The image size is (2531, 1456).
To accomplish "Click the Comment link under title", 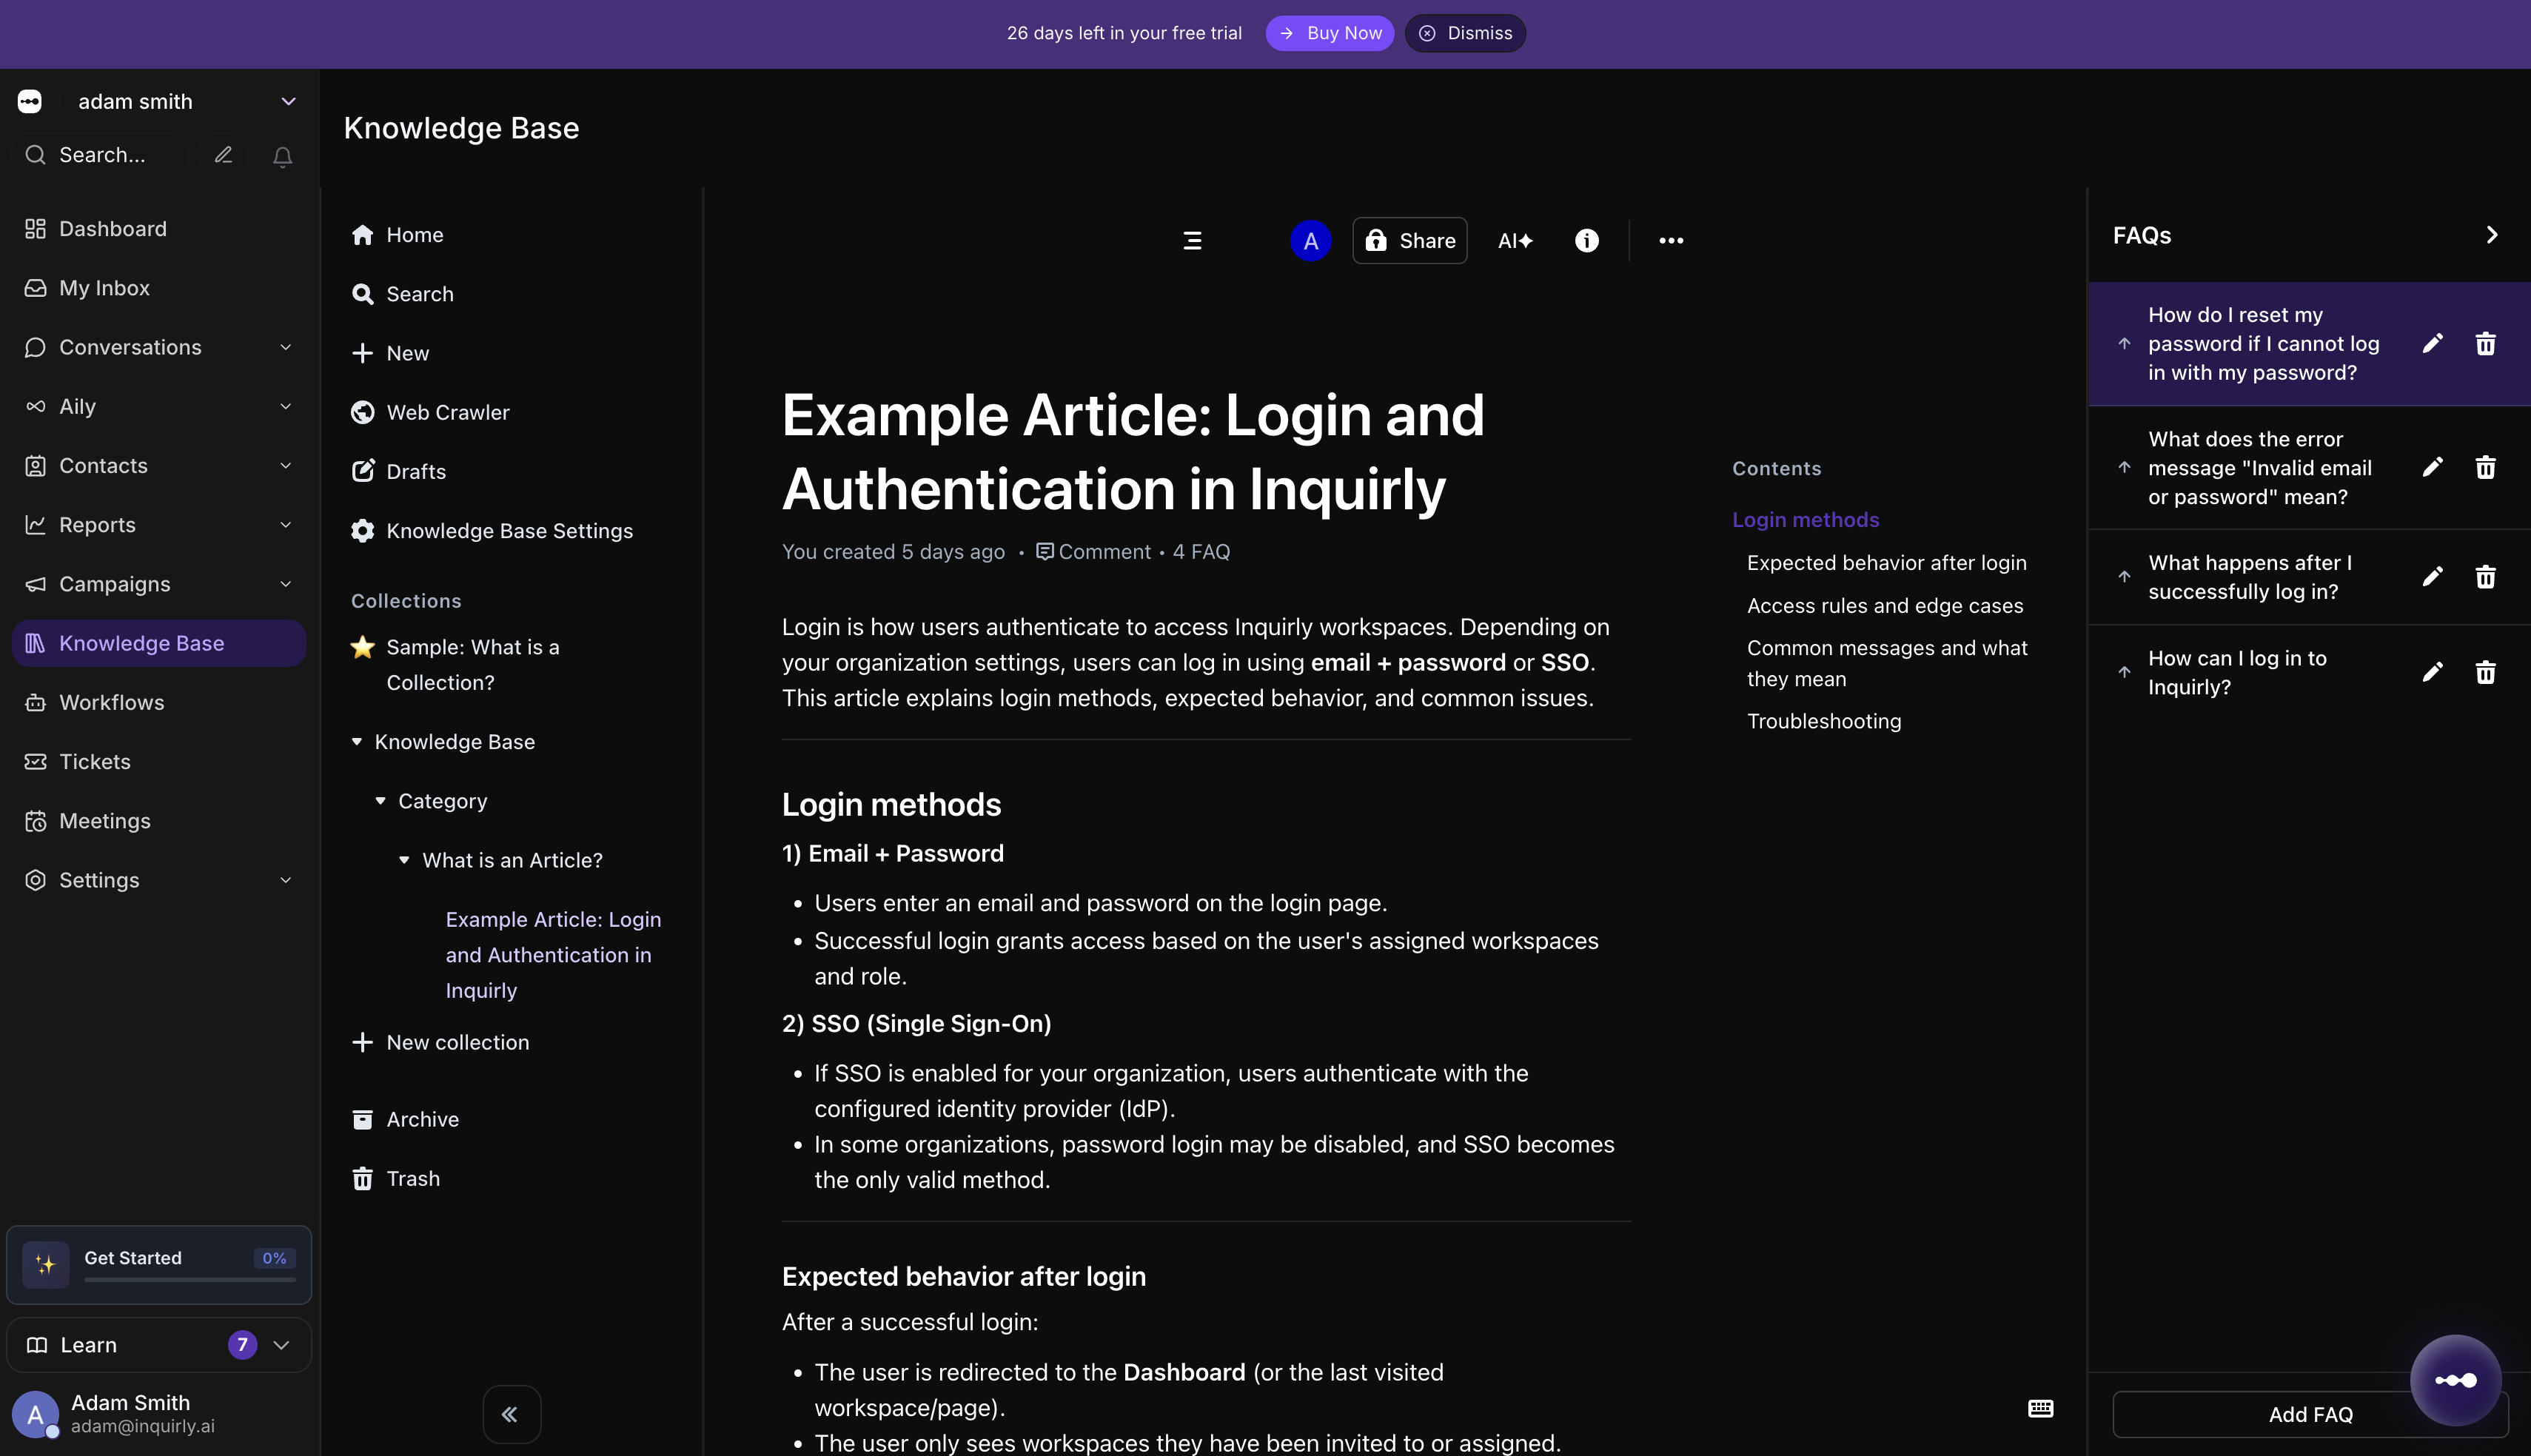I will [1093, 552].
